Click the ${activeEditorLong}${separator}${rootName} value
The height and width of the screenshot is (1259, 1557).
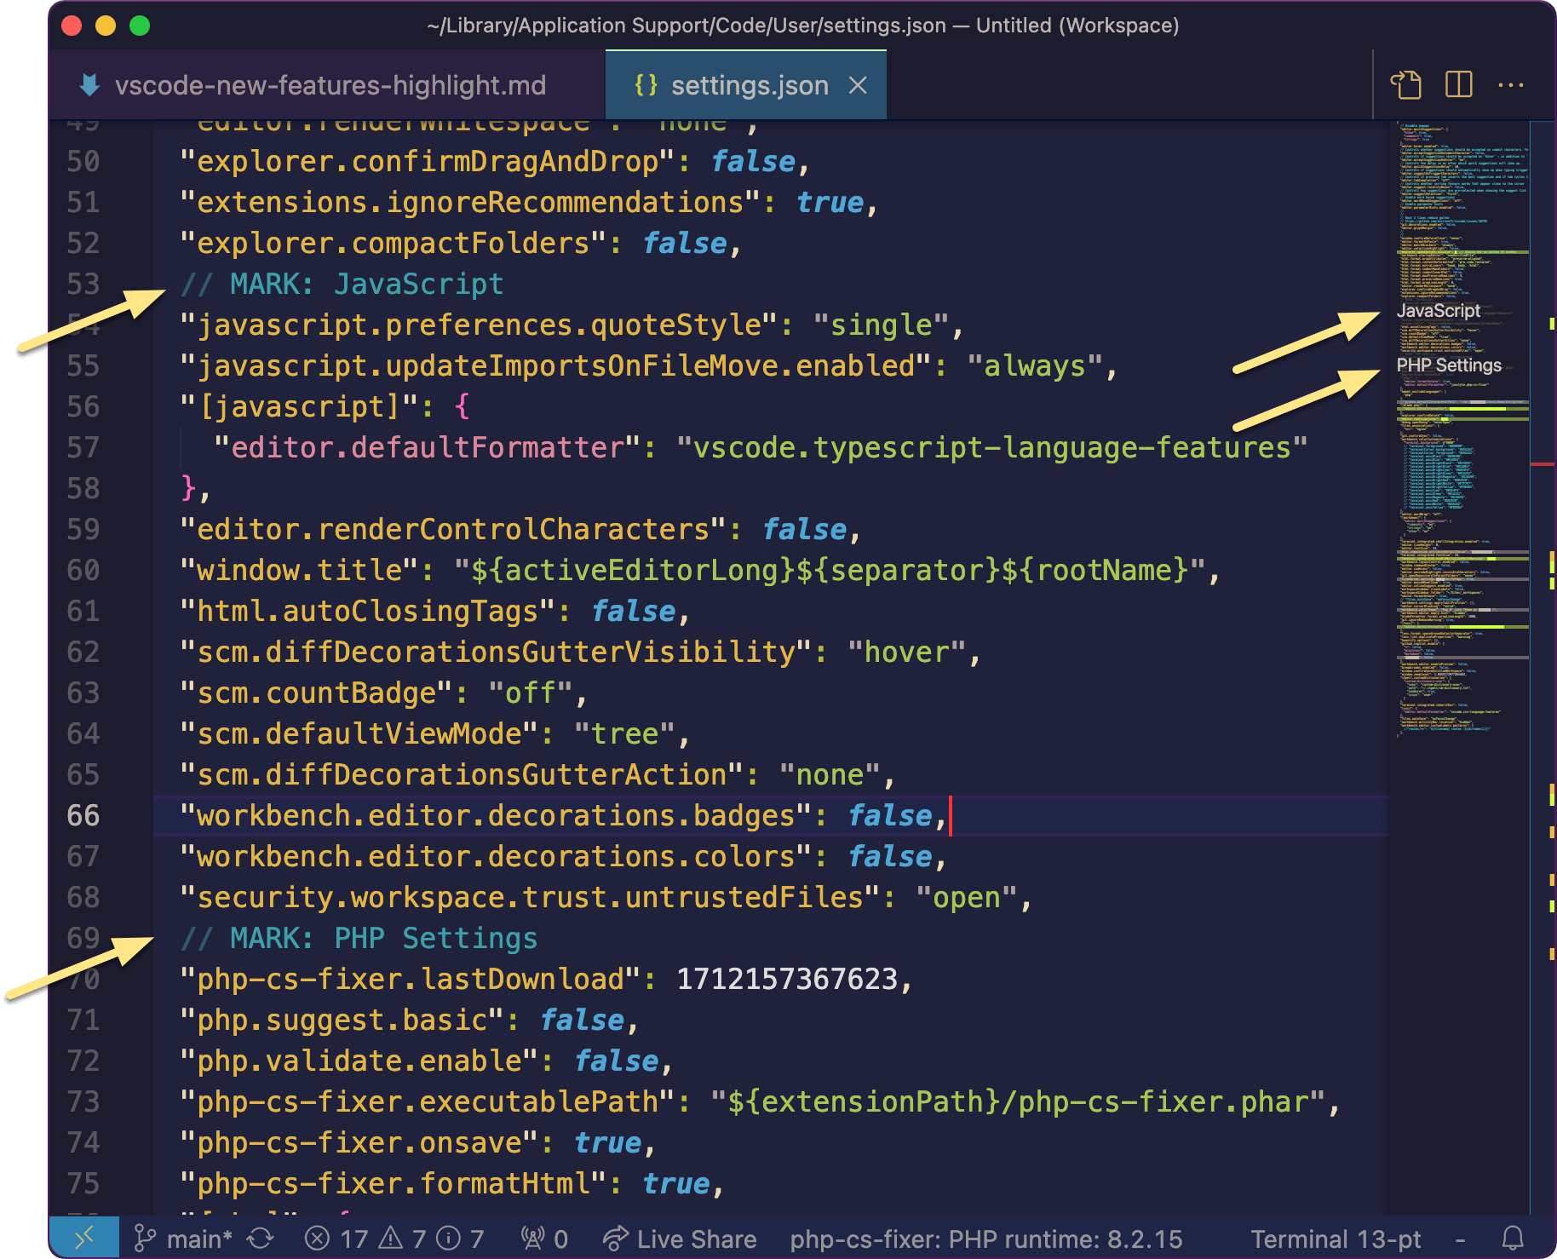[830, 571]
